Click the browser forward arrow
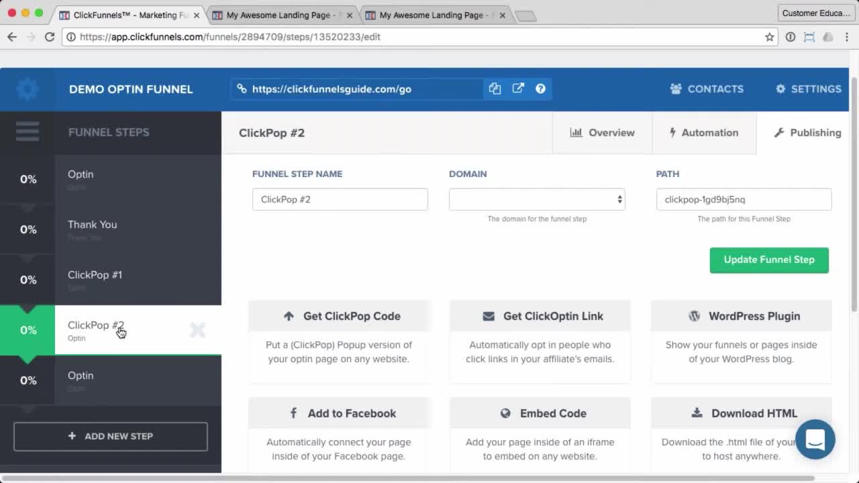This screenshot has width=859, height=483. coord(31,37)
